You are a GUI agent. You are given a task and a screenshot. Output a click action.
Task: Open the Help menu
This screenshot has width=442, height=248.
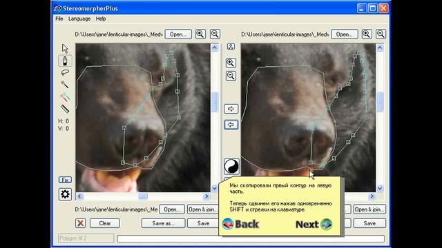click(x=101, y=19)
